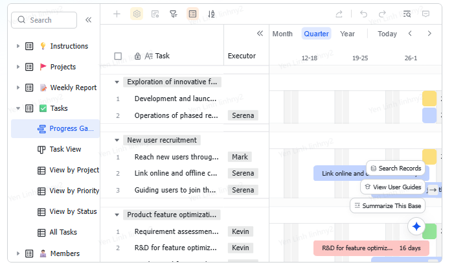Screen dimensions: 454x269
Task: Expand the Projects tree item
Action: pyautogui.click(x=18, y=67)
